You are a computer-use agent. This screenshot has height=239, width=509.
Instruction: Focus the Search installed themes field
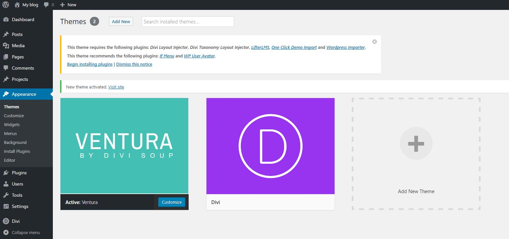pos(188,21)
